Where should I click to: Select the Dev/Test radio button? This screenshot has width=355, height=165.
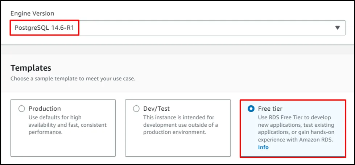click(x=136, y=109)
